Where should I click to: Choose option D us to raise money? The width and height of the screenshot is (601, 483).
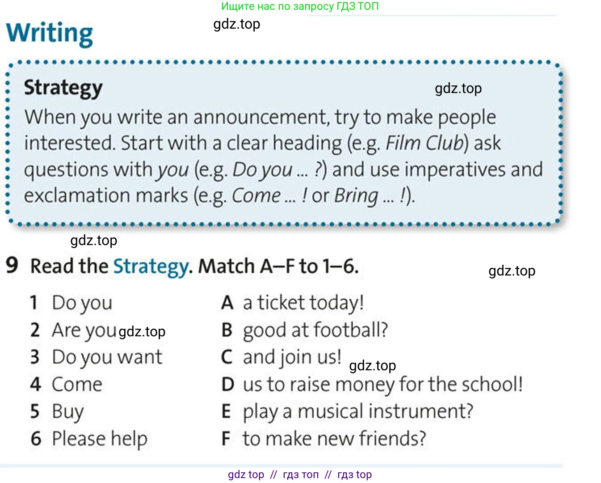pyautogui.click(x=372, y=385)
